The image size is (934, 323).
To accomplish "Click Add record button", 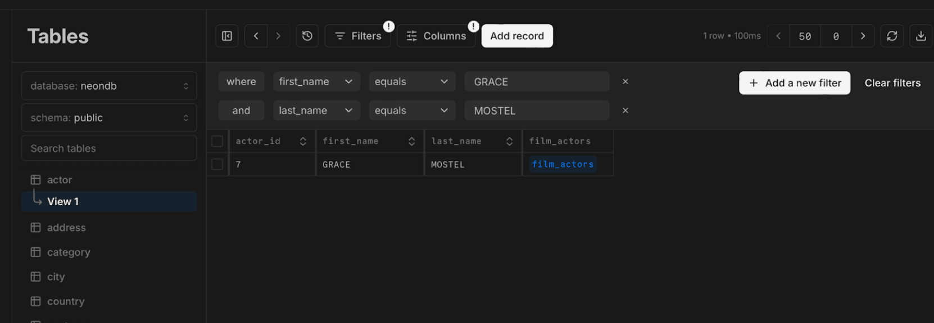I will [x=517, y=36].
